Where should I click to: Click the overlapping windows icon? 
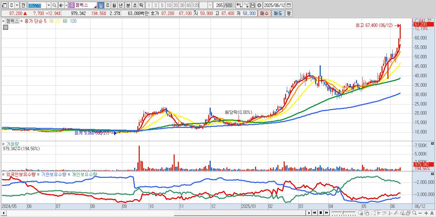pyautogui.click(x=367, y=213)
